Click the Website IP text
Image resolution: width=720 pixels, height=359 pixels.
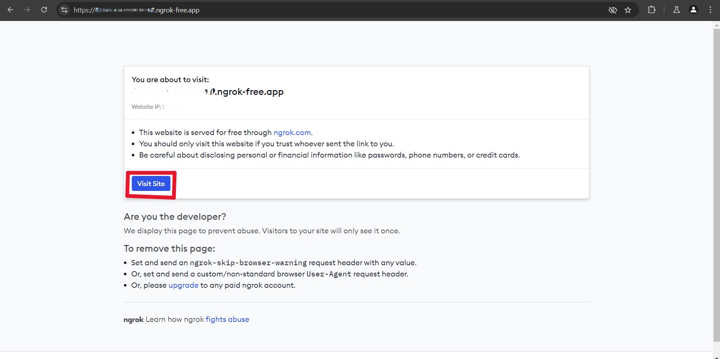[x=148, y=107]
